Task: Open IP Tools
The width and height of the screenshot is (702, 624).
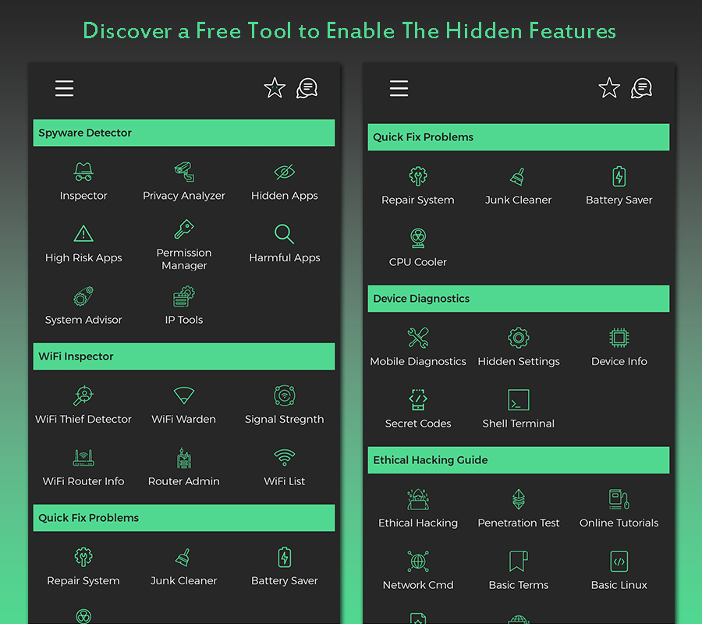Action: tap(184, 306)
